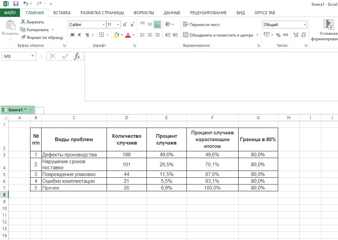Click Вырезать (cut)

pos(32,22)
